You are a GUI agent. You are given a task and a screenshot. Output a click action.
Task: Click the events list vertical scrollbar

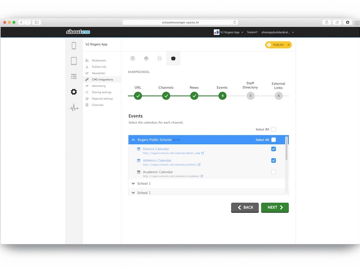pos(287,148)
